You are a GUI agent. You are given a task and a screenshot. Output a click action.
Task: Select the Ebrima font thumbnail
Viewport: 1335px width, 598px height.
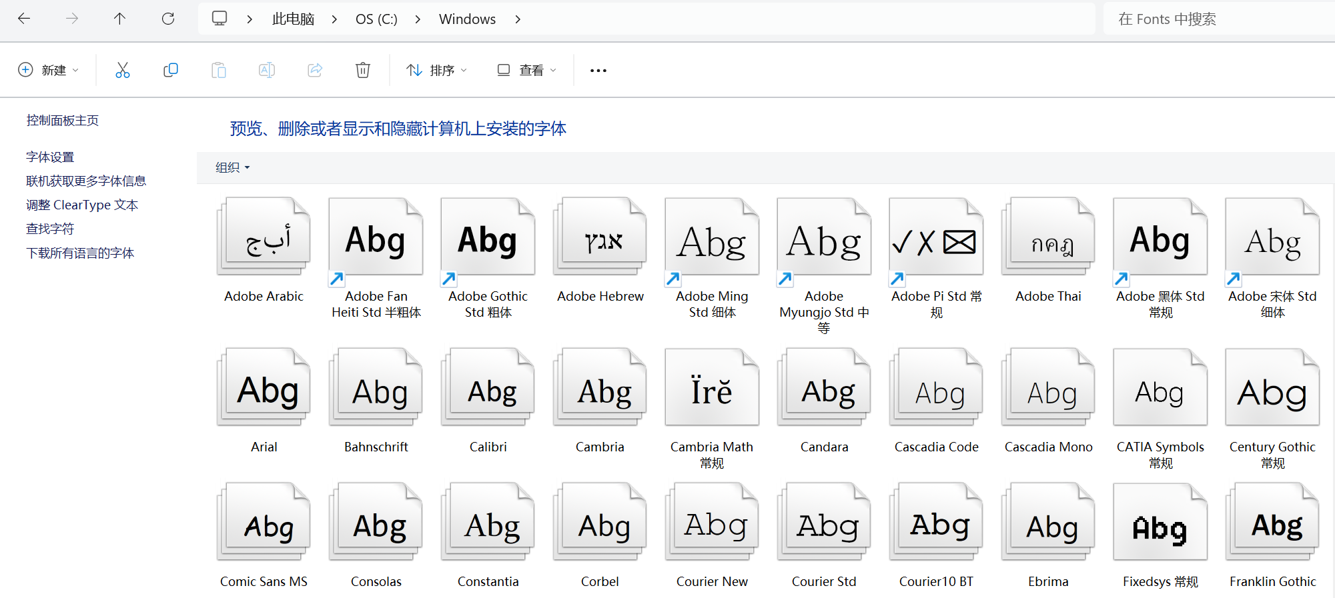point(1049,522)
